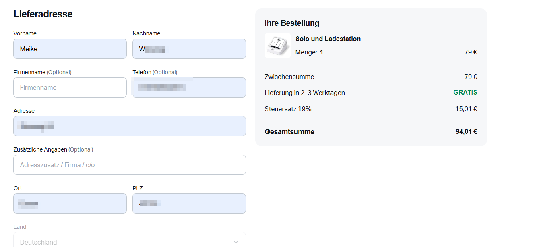537x247 pixels.
Task: Click the Ihre Bestellung heading
Action: coord(292,23)
